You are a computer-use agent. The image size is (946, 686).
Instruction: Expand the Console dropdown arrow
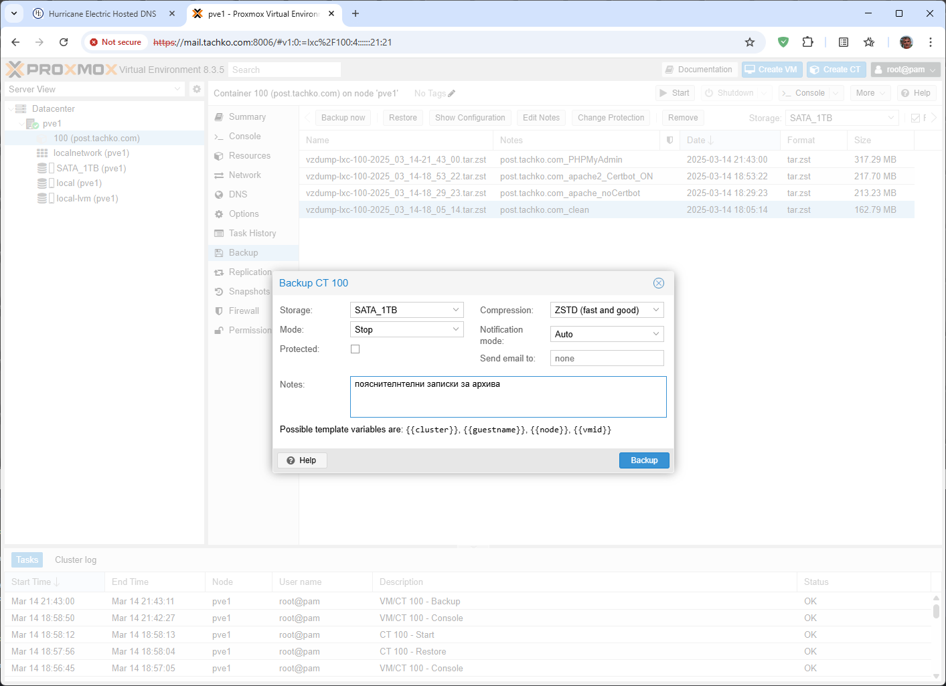click(x=836, y=93)
